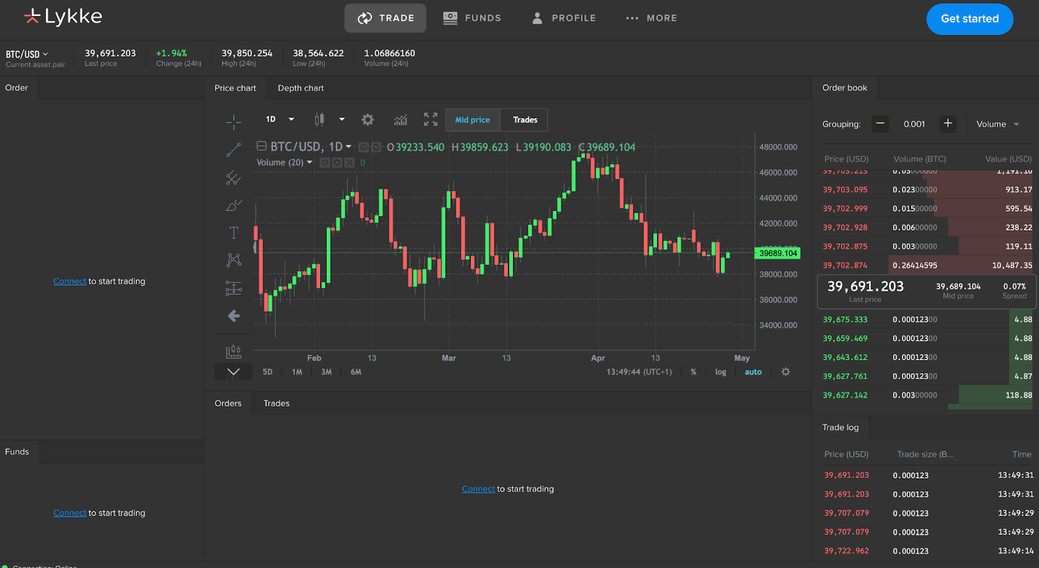Toggle Mid price chart mode

point(472,120)
